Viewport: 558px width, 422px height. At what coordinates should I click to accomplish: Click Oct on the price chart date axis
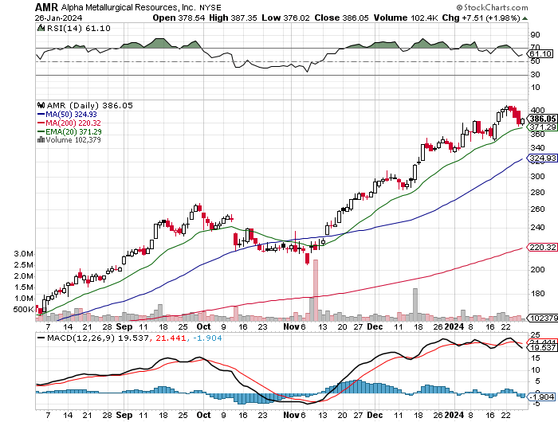tap(203, 326)
